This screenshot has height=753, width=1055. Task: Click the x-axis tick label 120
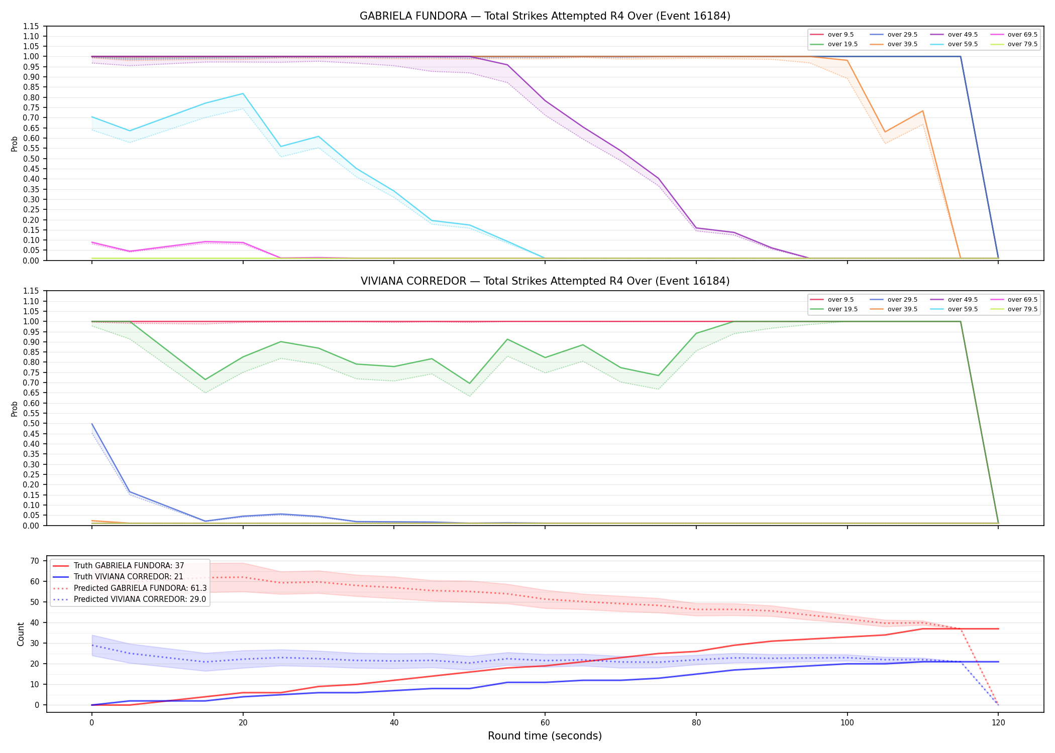click(x=998, y=723)
